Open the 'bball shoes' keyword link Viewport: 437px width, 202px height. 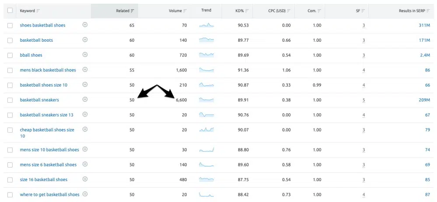point(31,55)
